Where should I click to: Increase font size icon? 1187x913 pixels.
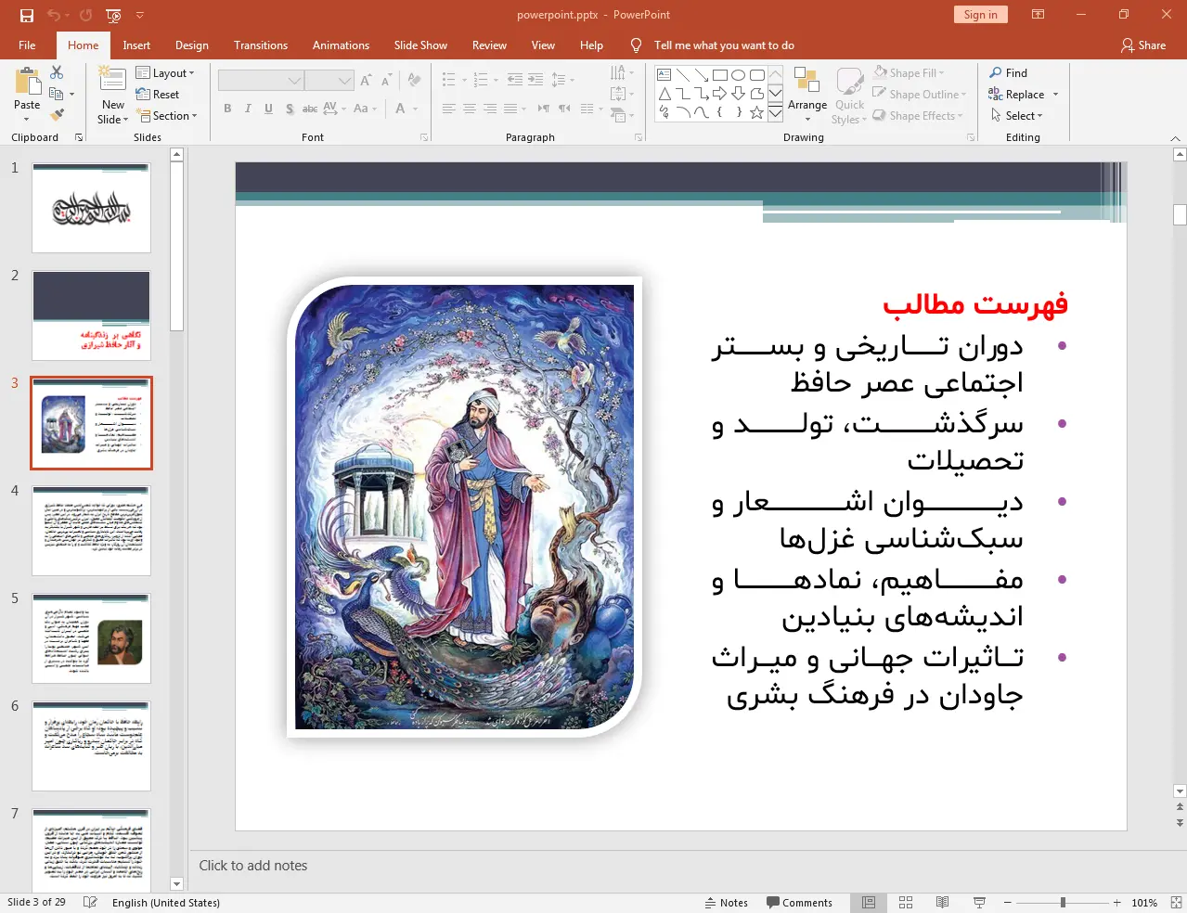click(367, 81)
